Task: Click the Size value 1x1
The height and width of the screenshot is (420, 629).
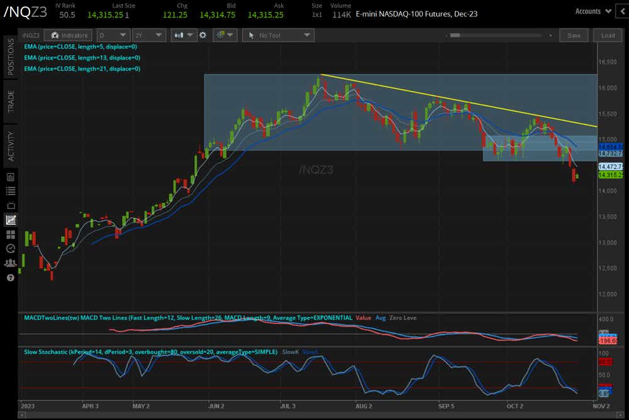Action: point(317,15)
